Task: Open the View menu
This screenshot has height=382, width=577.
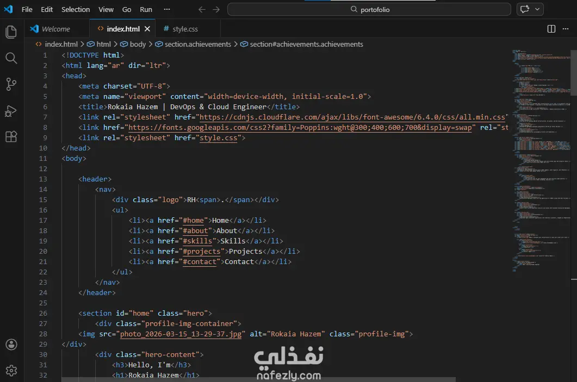Action: pyautogui.click(x=106, y=10)
